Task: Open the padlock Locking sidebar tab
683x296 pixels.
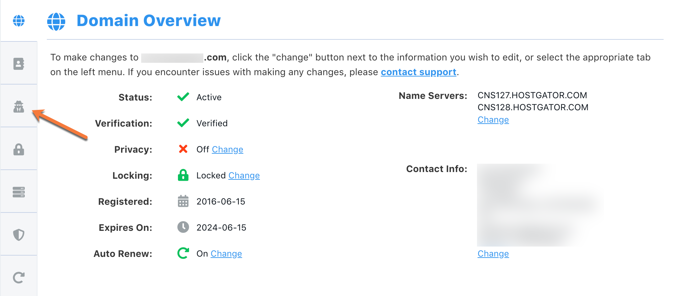Action: pyautogui.click(x=19, y=149)
